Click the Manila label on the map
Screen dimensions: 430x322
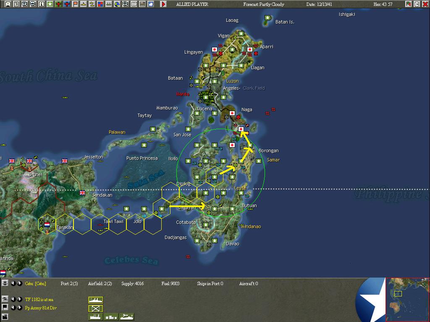tap(183, 94)
